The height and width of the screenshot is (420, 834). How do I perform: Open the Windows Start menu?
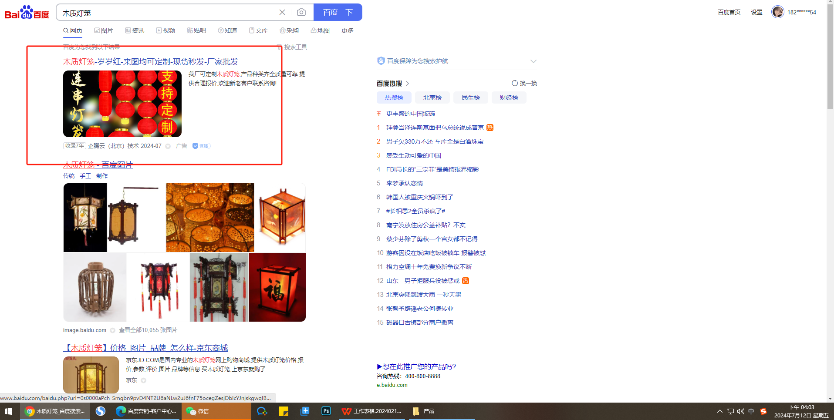coord(8,411)
